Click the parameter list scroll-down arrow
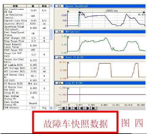Screen dimensions: 147x134 51,108
